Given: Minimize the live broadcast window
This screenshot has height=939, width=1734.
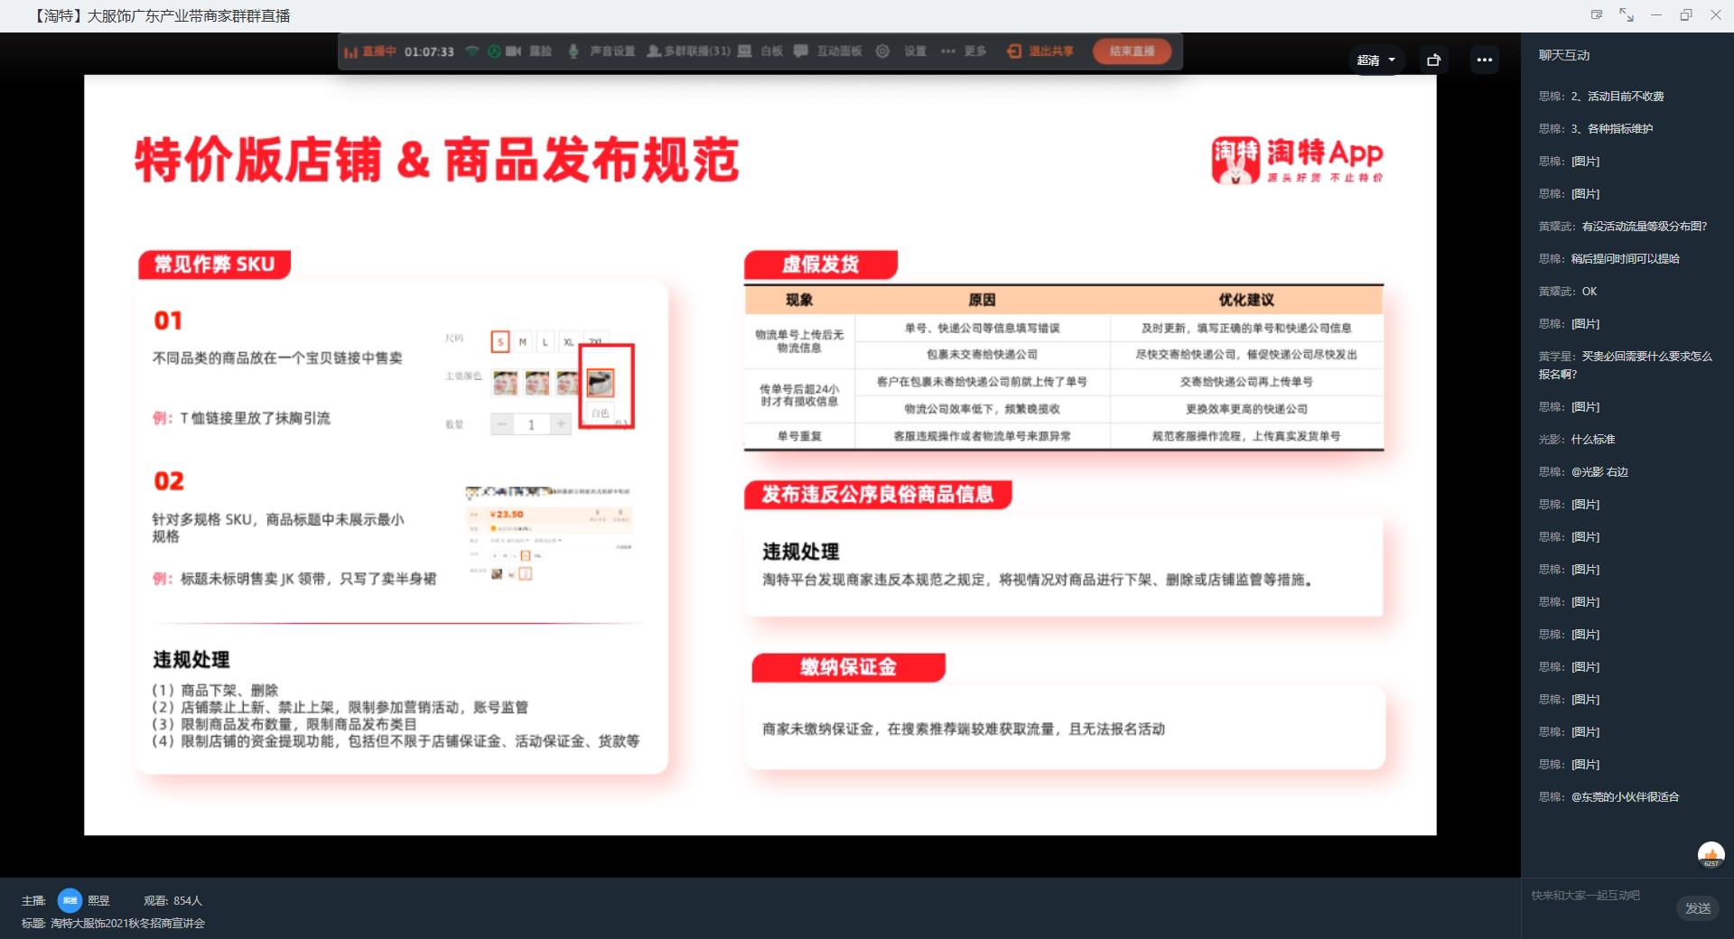Looking at the screenshot, I should tap(1656, 14).
